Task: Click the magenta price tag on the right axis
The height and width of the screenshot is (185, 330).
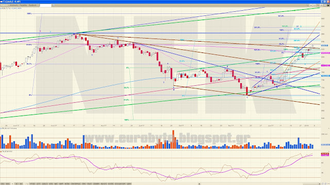Action: (x=325, y=53)
